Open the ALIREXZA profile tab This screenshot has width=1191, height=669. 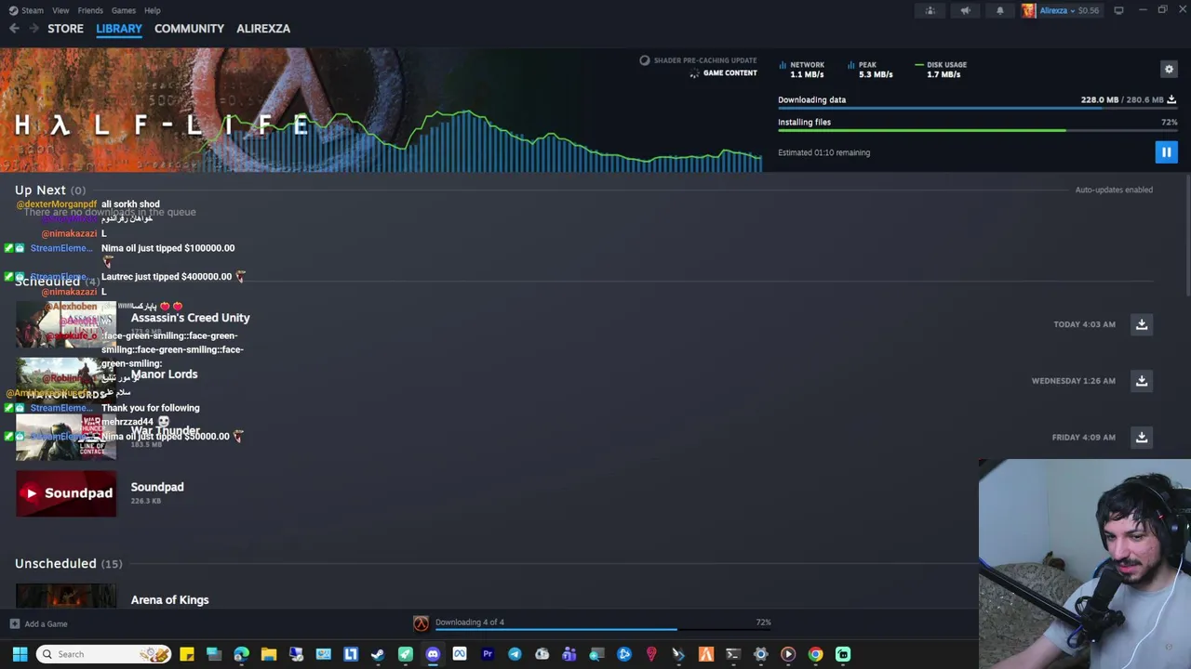click(263, 29)
